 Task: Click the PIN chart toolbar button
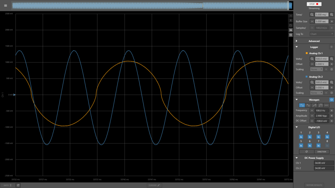291,30
